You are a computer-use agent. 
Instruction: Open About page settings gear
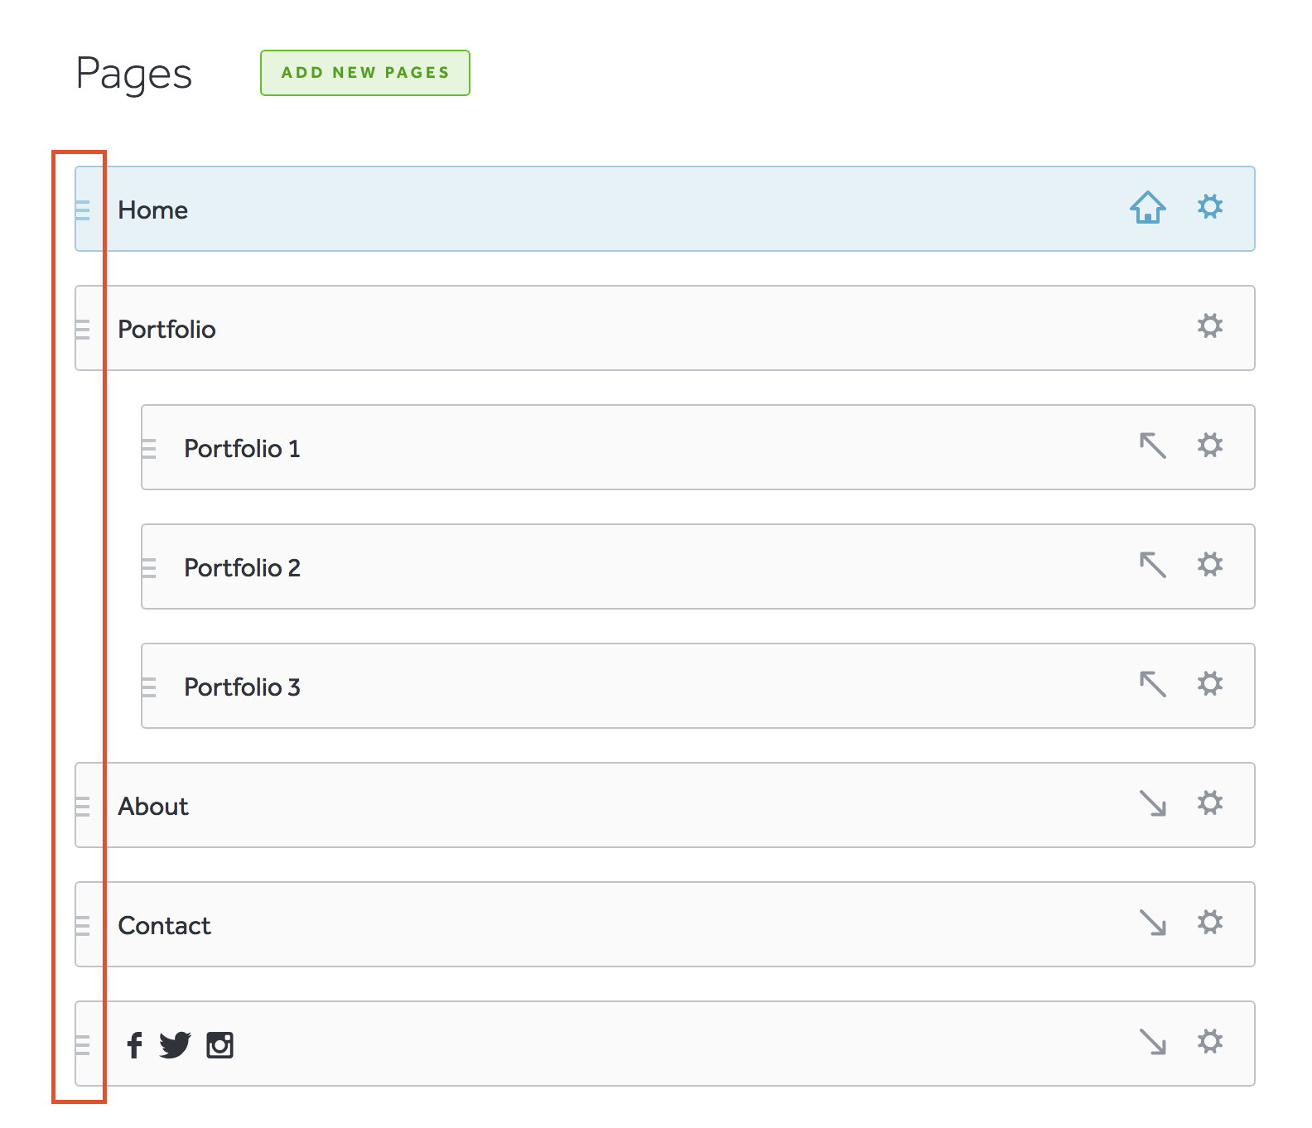(x=1209, y=803)
